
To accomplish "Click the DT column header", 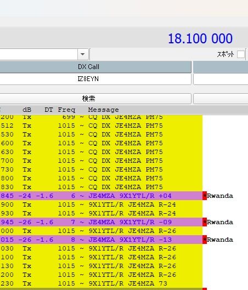I will pyautogui.click(x=49, y=110).
